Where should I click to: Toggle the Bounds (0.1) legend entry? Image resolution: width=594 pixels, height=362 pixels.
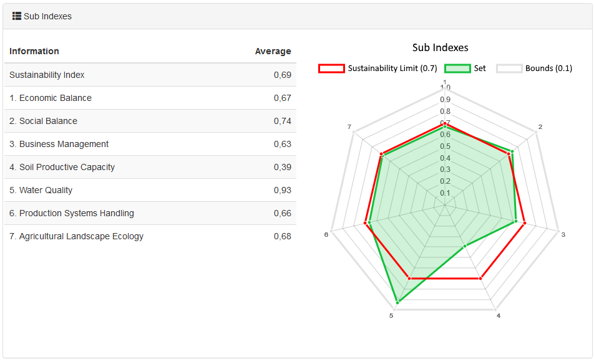coord(548,69)
